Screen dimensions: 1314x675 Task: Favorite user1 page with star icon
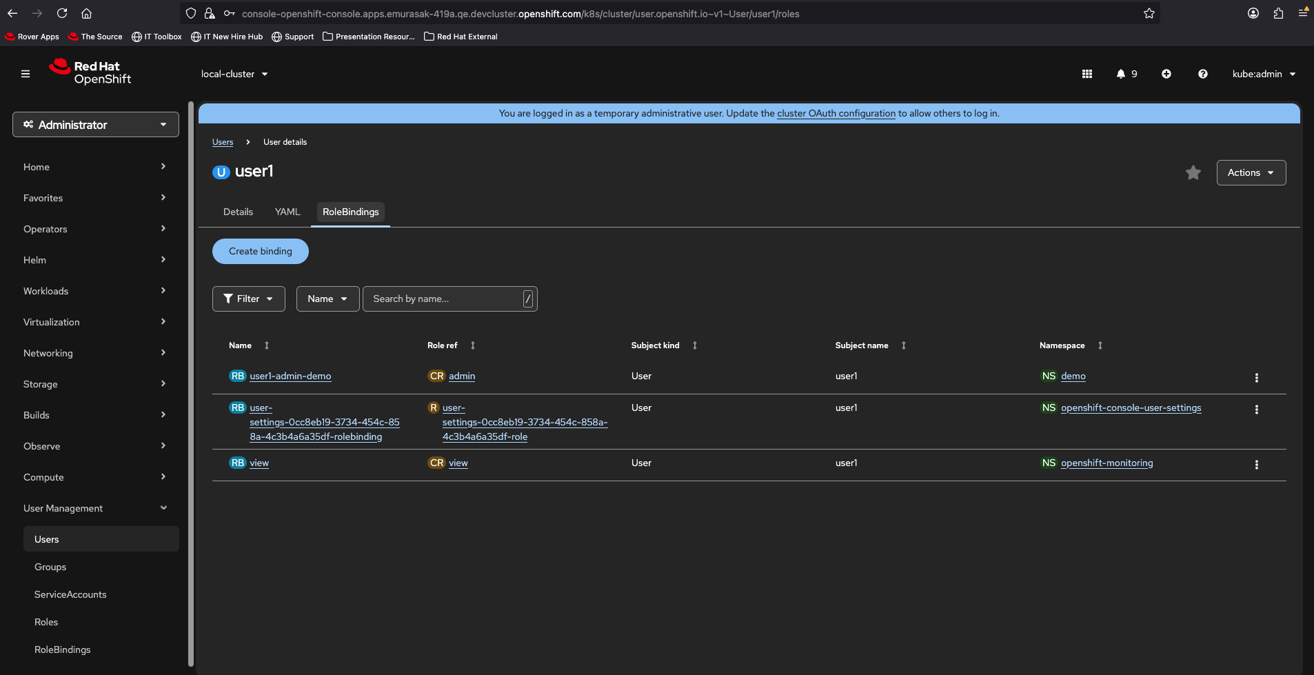(x=1193, y=173)
